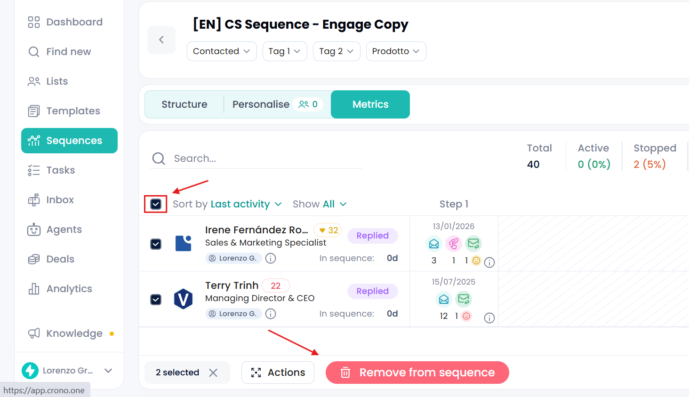Click Irene's linked email icon in Step 1
This screenshot has width=689, height=397.
pos(454,244)
